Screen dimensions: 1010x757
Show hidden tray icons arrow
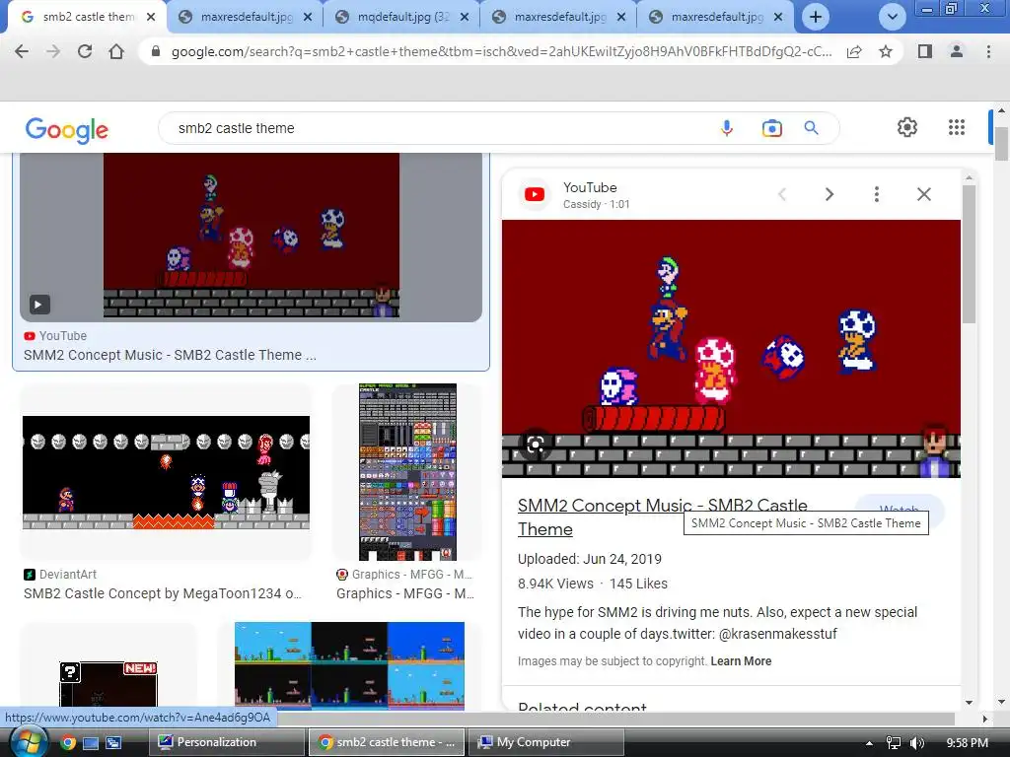click(869, 743)
